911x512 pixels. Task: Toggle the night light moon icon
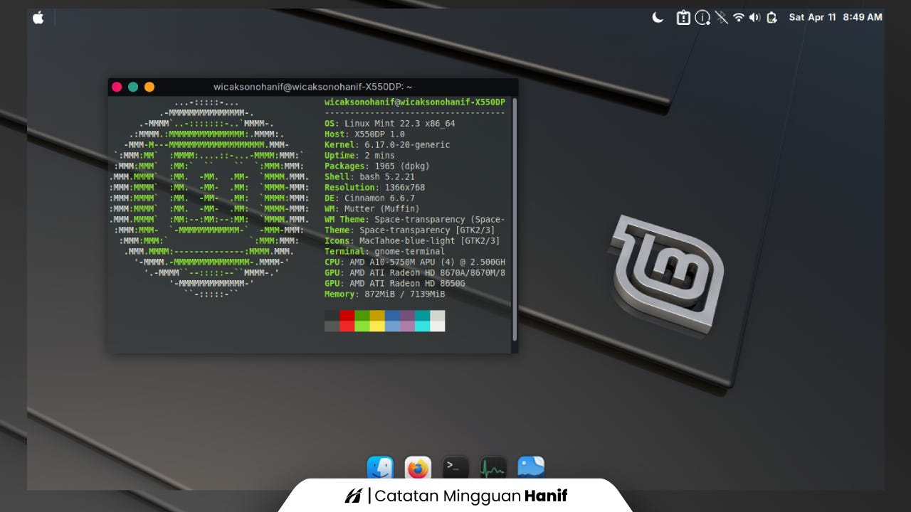click(x=658, y=18)
